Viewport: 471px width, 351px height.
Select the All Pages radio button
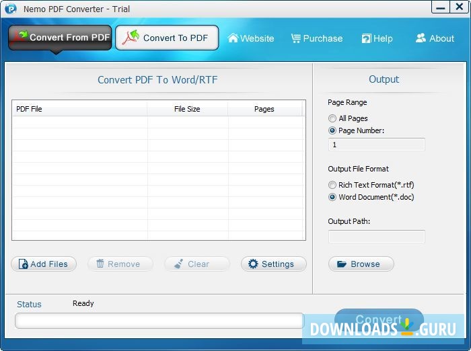(332, 118)
